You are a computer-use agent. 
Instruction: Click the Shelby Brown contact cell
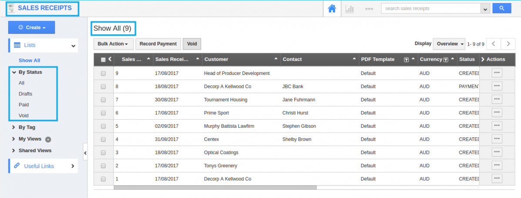[297, 140]
